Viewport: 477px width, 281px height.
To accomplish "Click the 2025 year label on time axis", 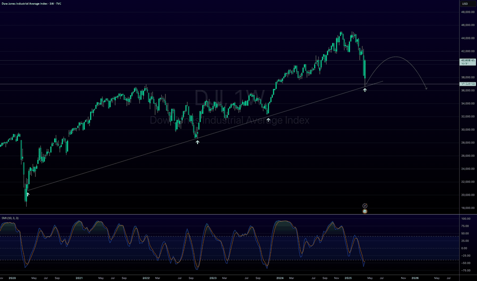I will click(348, 278).
